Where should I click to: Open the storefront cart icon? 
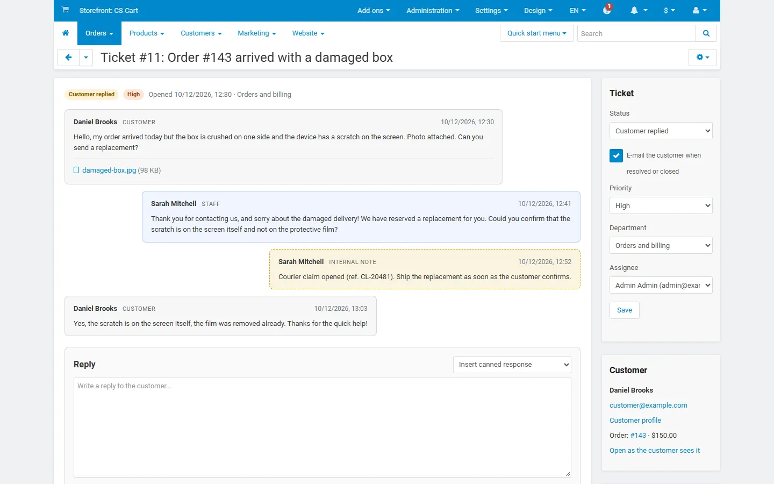pyautogui.click(x=65, y=10)
